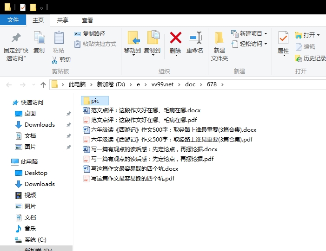Click vv99.net breadcrumb segment
Viewport: 326px width, 251px height.
click(x=162, y=84)
